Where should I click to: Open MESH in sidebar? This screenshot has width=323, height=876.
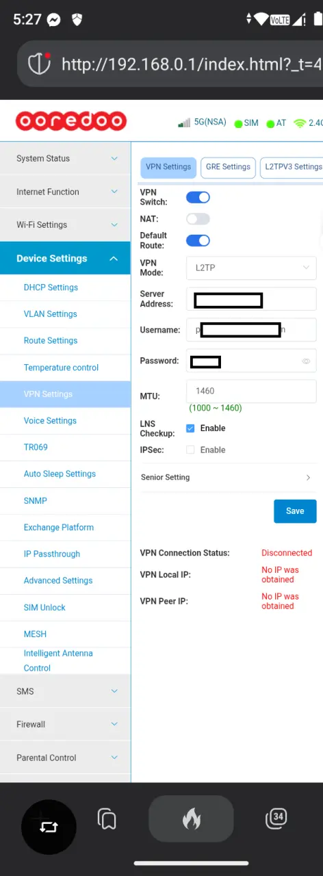65,634
